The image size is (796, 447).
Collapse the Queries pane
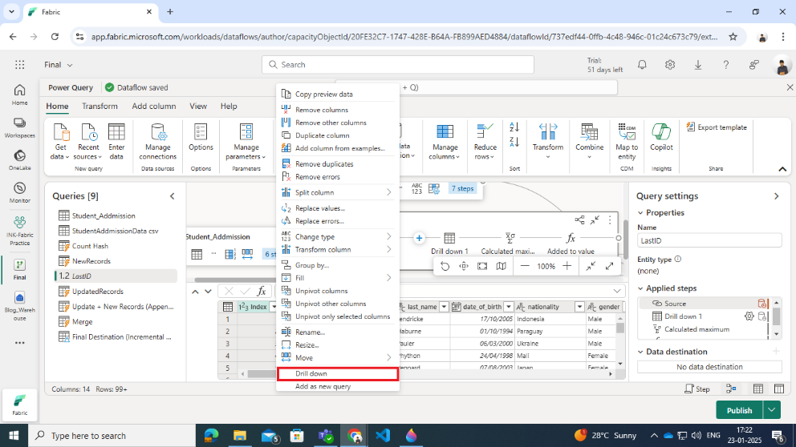(x=172, y=196)
